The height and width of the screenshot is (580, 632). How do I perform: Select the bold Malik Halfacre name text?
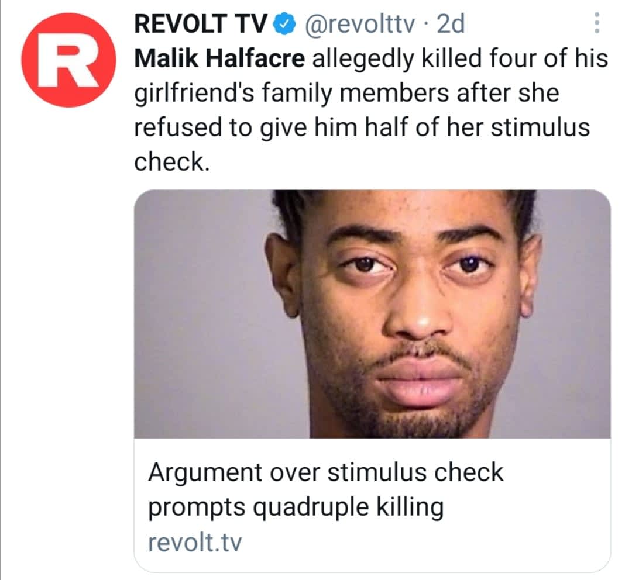click(x=219, y=58)
